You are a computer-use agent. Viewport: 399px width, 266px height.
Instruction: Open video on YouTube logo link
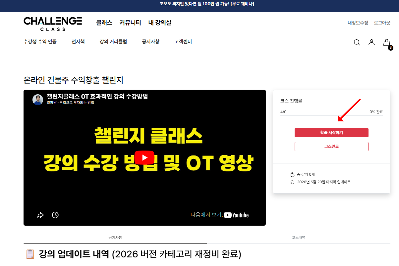click(236, 215)
